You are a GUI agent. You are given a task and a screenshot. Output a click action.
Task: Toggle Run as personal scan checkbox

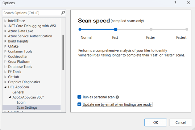79,97
